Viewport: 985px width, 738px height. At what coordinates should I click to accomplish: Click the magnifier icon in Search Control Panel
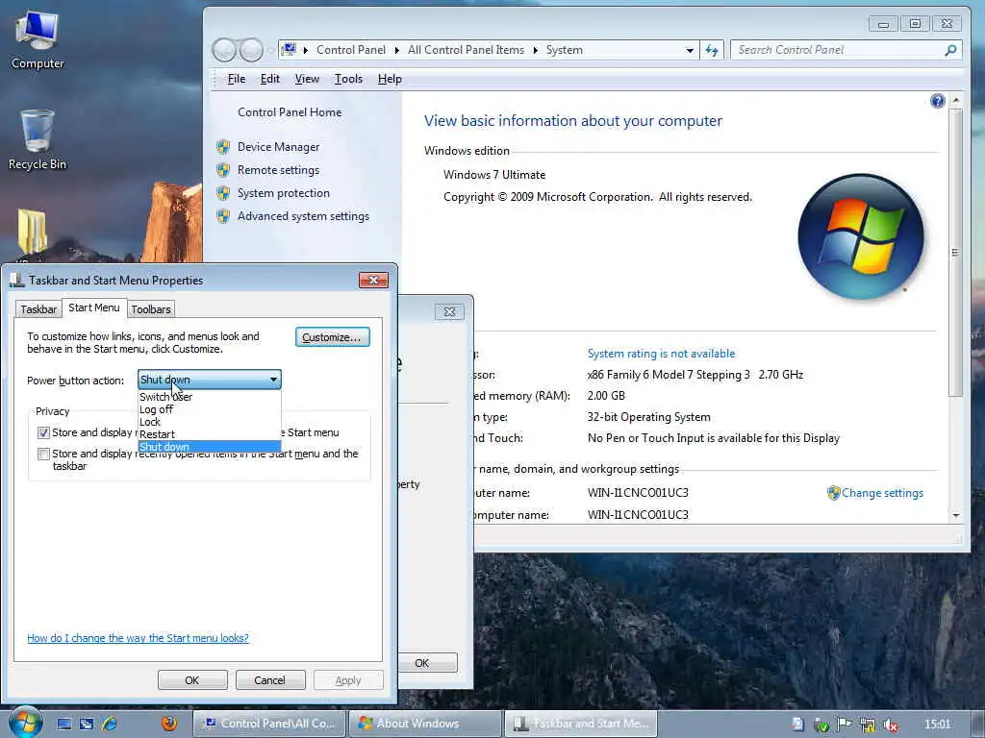(x=950, y=50)
